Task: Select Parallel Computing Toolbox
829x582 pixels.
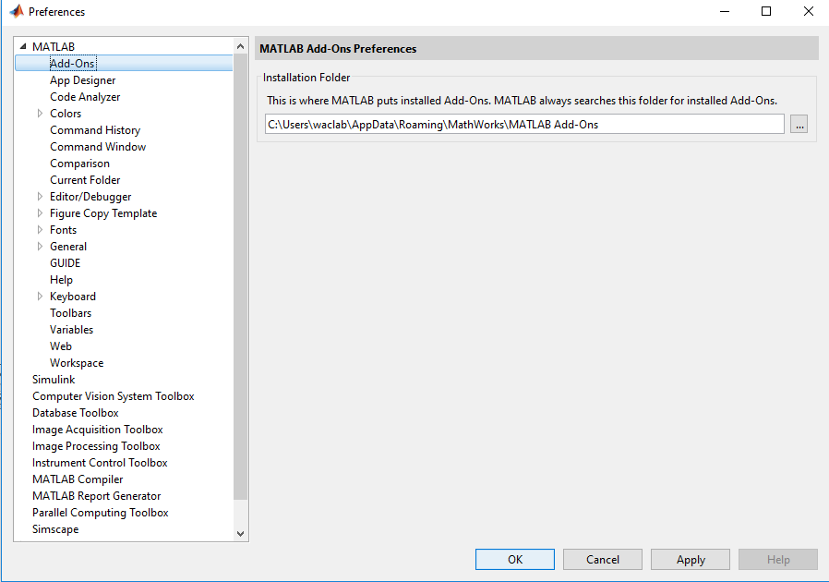Action: click(x=101, y=513)
